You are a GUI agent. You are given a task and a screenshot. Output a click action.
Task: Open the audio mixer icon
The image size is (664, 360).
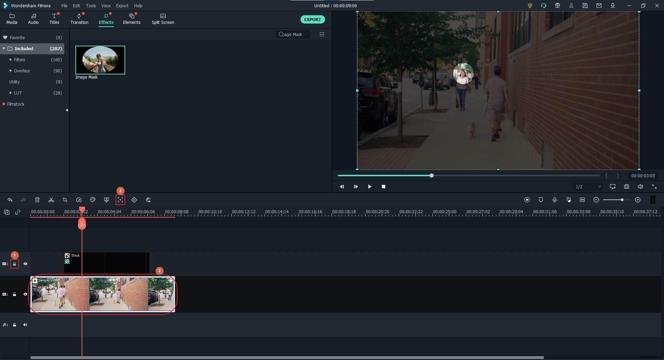pyautogui.click(x=569, y=200)
